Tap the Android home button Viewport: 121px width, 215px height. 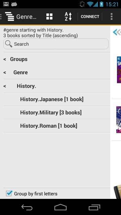[x=61, y=207]
